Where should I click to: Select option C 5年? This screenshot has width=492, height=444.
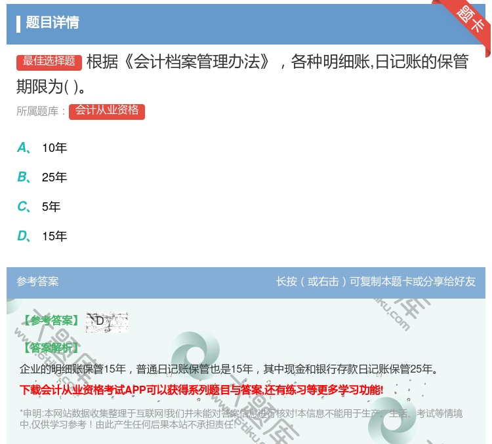[x=39, y=206]
